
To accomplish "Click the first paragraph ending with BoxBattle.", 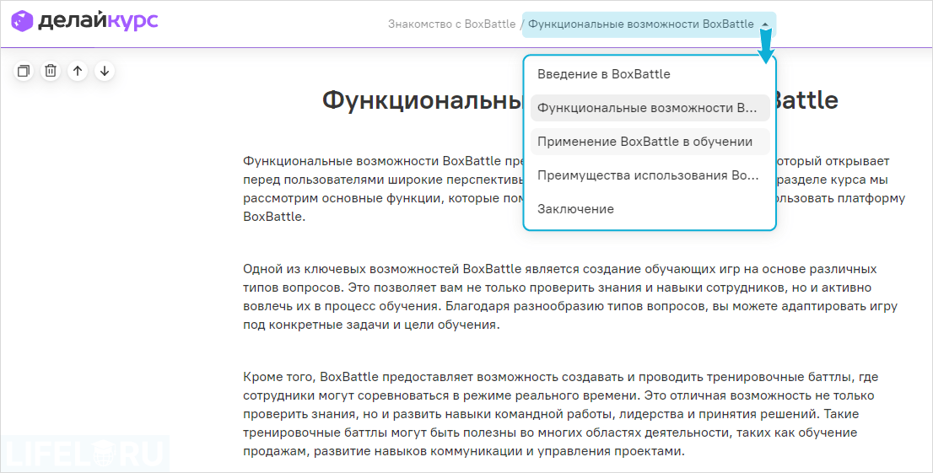I will [574, 189].
